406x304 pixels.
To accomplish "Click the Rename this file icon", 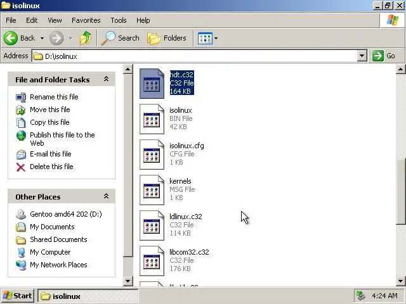I will (21, 97).
